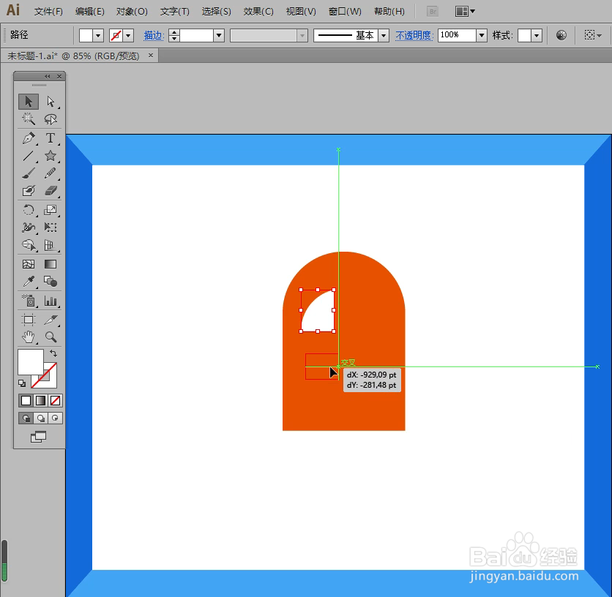Select the Paintbrush tool

(29, 173)
